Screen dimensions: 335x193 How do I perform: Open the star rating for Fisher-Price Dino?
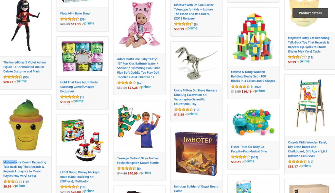240,157
